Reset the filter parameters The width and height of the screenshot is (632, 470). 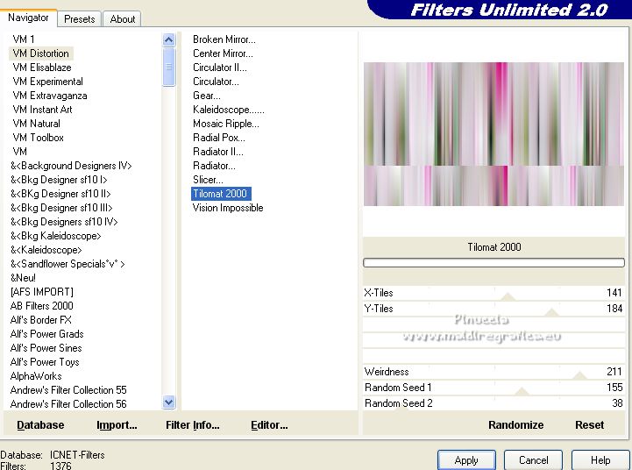tap(589, 425)
